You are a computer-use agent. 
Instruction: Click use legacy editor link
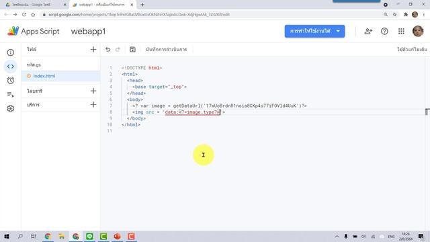[x=412, y=49]
